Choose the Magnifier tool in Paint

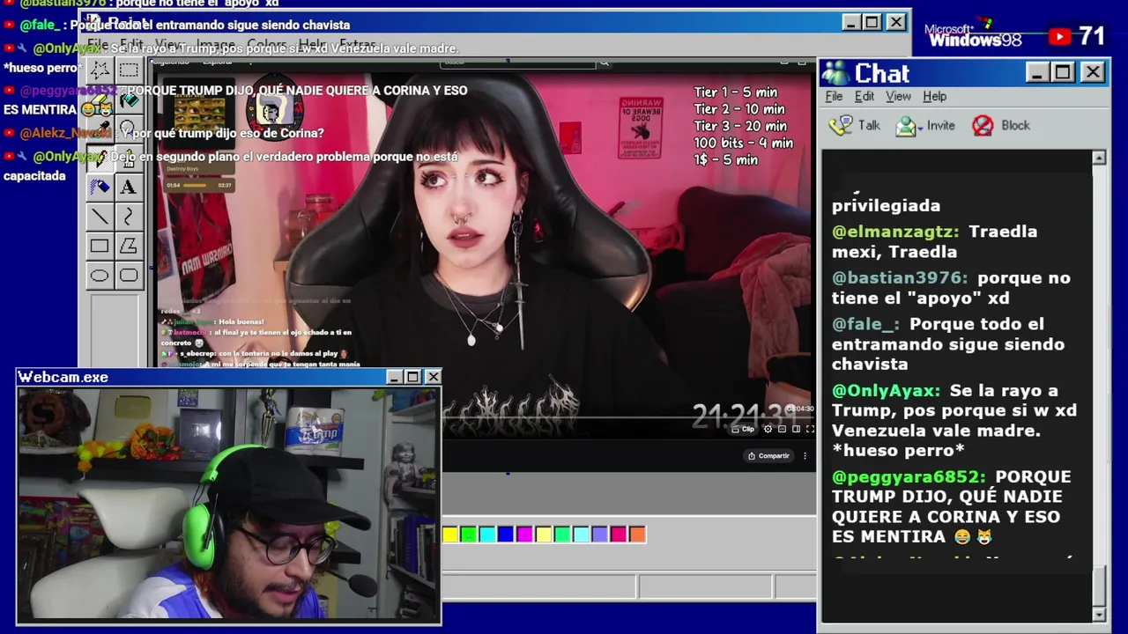click(x=129, y=129)
